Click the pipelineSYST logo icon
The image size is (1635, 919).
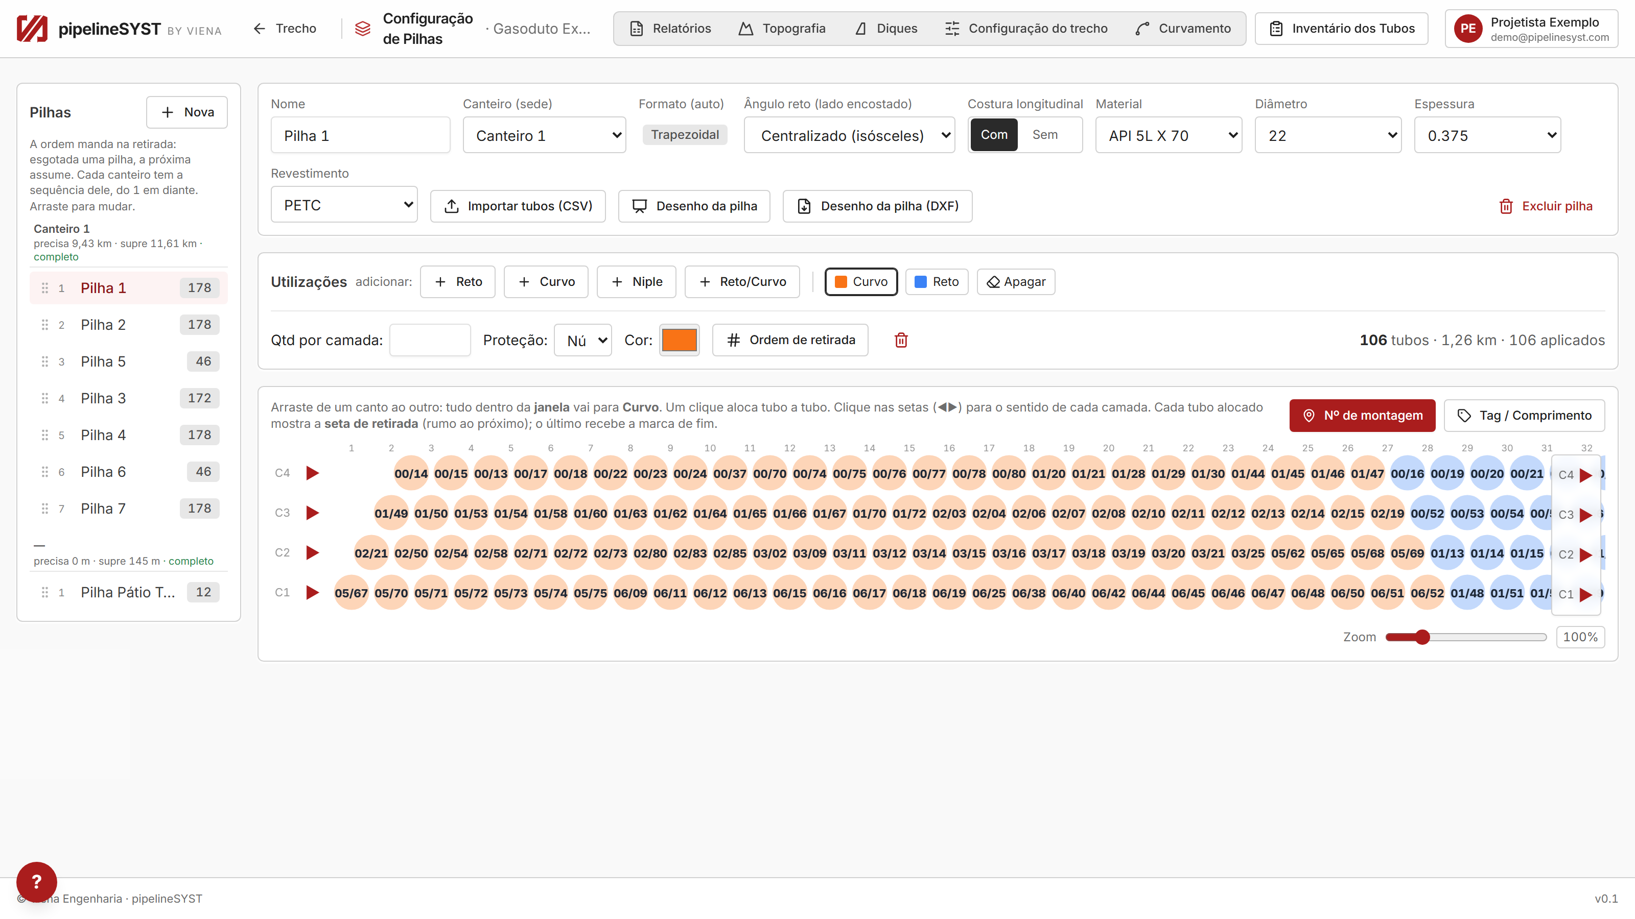pos(32,29)
